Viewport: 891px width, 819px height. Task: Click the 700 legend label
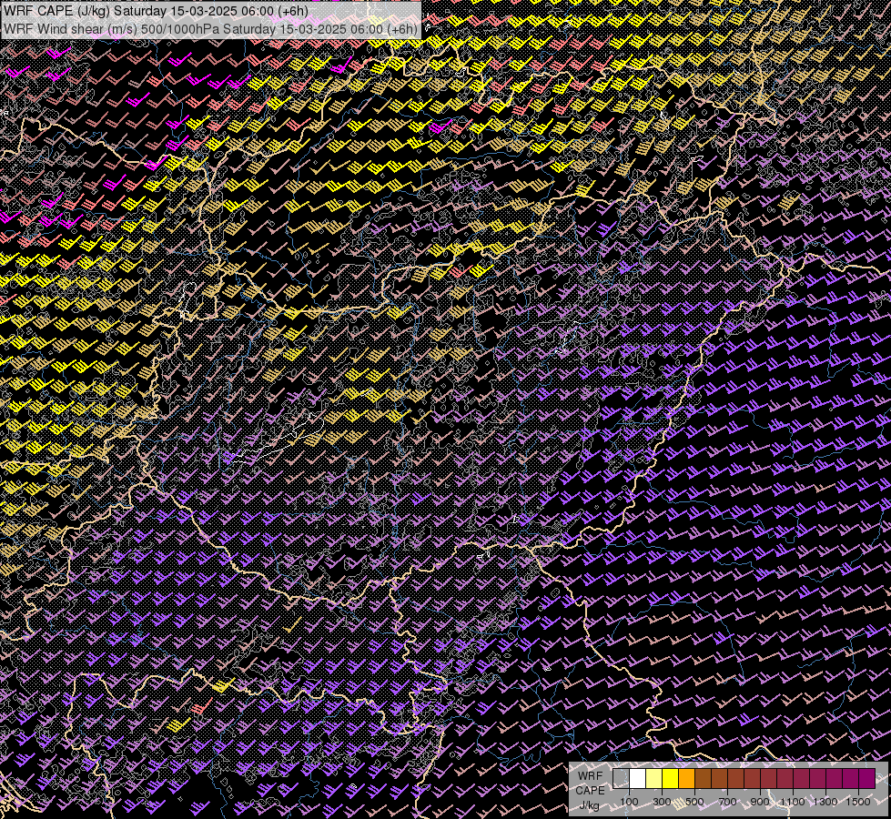[727, 802]
